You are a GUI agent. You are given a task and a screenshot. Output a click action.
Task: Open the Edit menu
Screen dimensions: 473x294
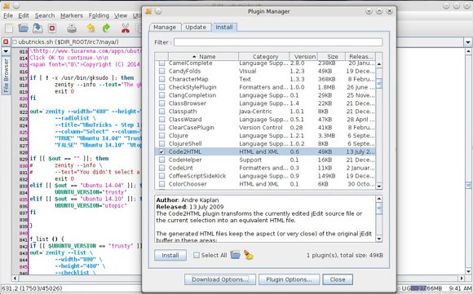24,15
